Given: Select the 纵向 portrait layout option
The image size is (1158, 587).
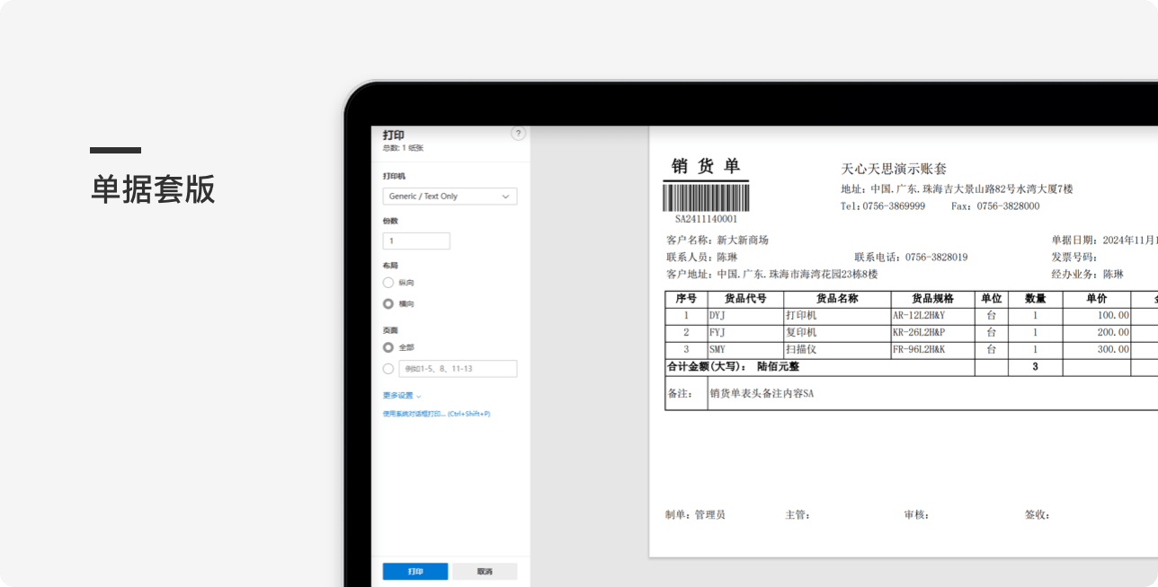Looking at the screenshot, I should tap(388, 283).
